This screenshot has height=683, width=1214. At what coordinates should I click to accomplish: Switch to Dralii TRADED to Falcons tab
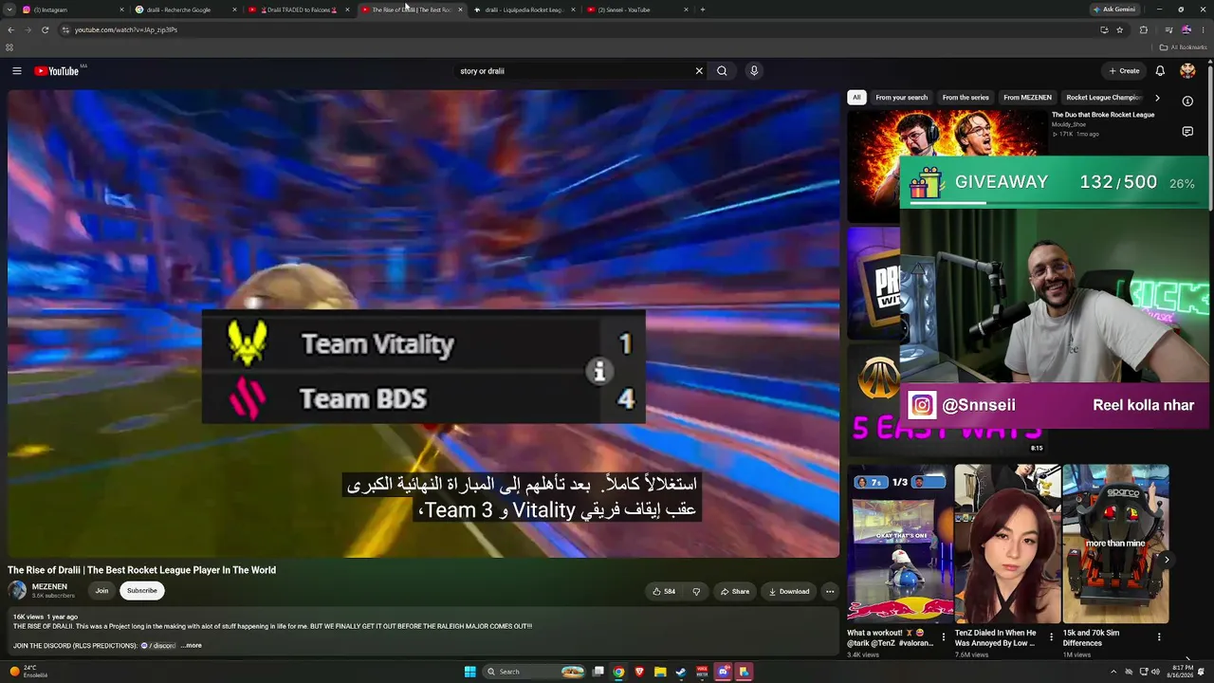(x=299, y=9)
